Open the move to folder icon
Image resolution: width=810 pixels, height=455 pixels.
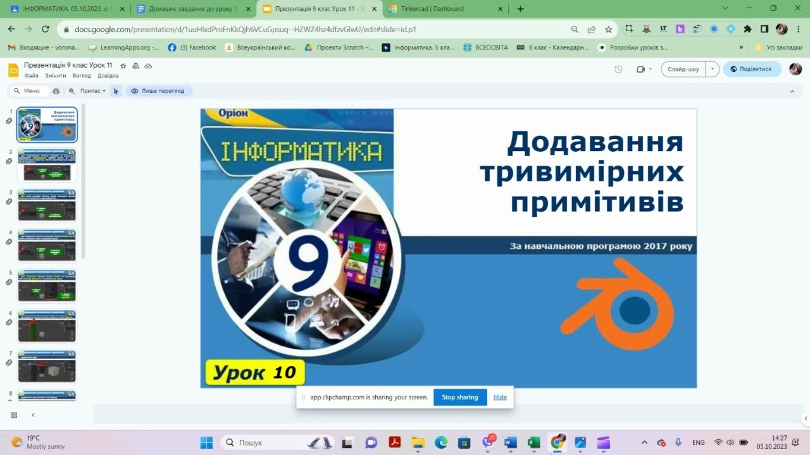coord(135,66)
